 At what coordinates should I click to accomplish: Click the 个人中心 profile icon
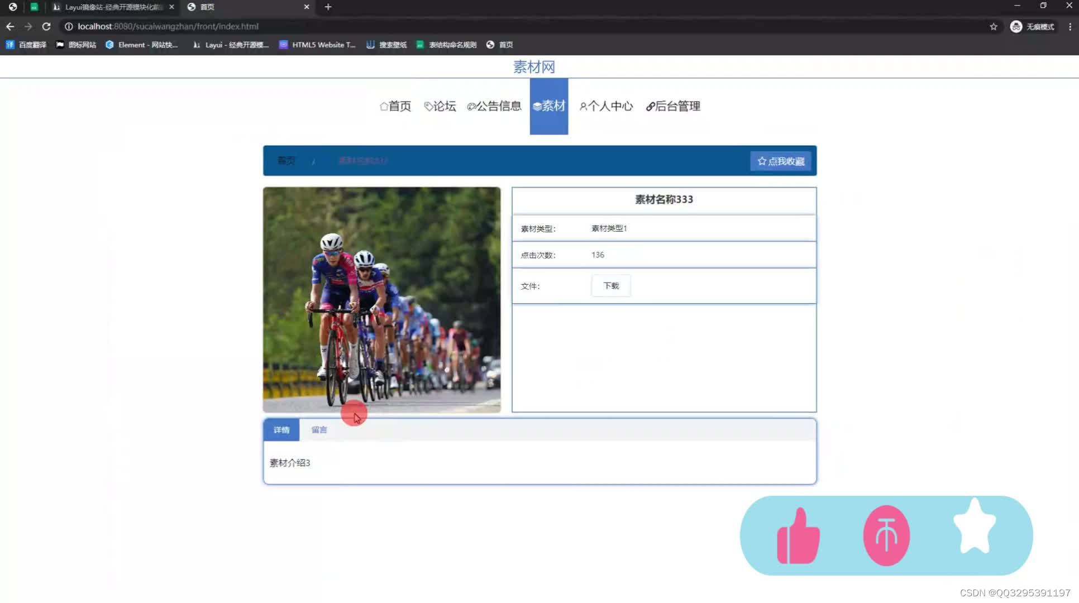point(582,106)
